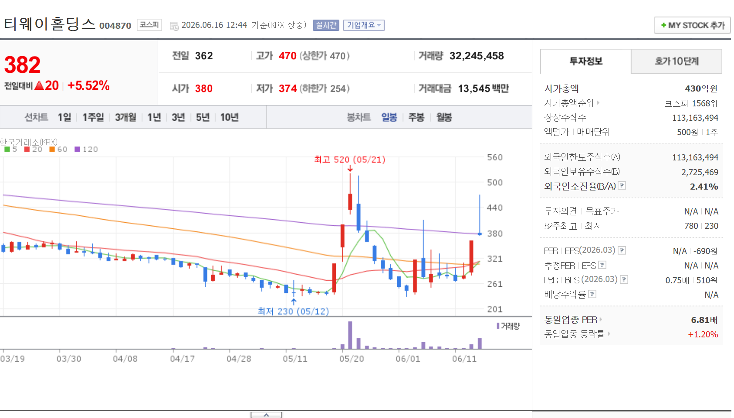Click the 외국인소진율 value 2.41%
734x418 pixels.
tap(704, 187)
